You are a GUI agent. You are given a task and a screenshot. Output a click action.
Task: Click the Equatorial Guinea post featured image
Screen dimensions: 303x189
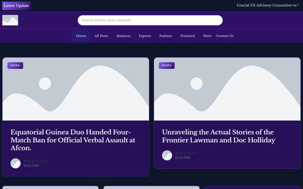coord(76,89)
